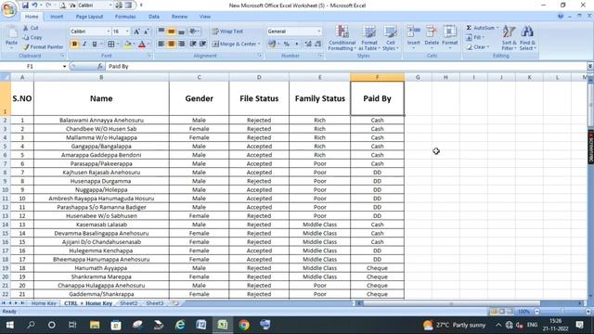Open the General number format dropdown
594x334 pixels.
click(x=319, y=32)
